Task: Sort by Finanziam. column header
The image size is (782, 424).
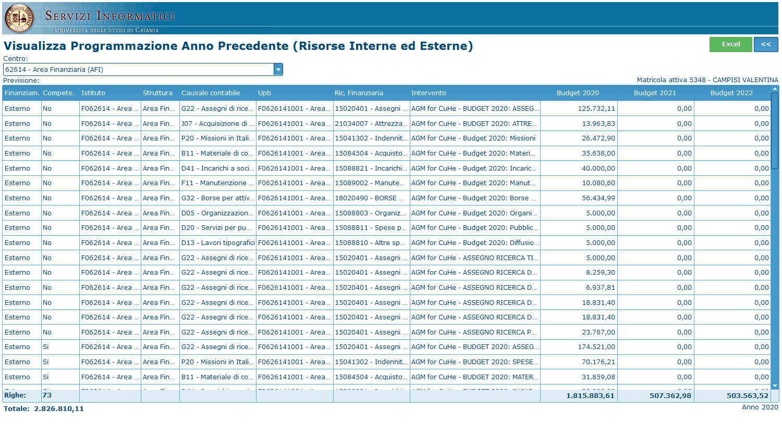Action: pyautogui.click(x=22, y=93)
